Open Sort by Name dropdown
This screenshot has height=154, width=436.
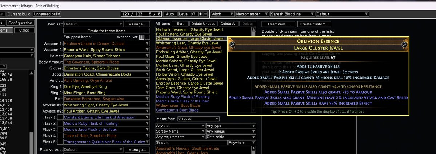tap(180, 131)
